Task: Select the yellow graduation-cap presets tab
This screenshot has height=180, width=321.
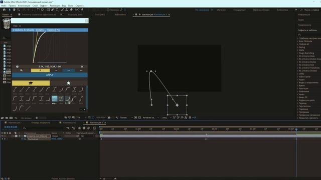Action: pyautogui.click(x=31, y=83)
